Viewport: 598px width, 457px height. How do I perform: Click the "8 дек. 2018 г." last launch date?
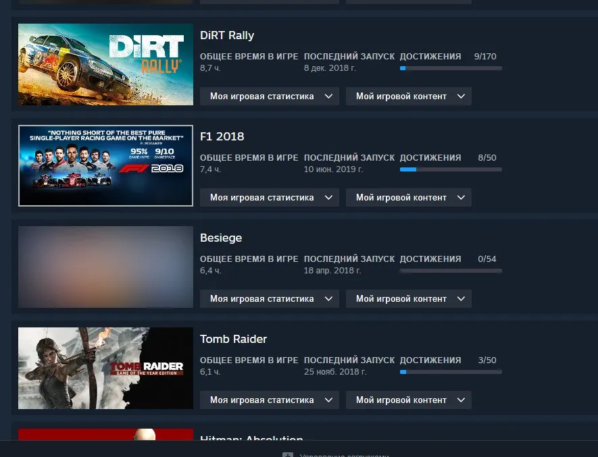[x=330, y=68]
